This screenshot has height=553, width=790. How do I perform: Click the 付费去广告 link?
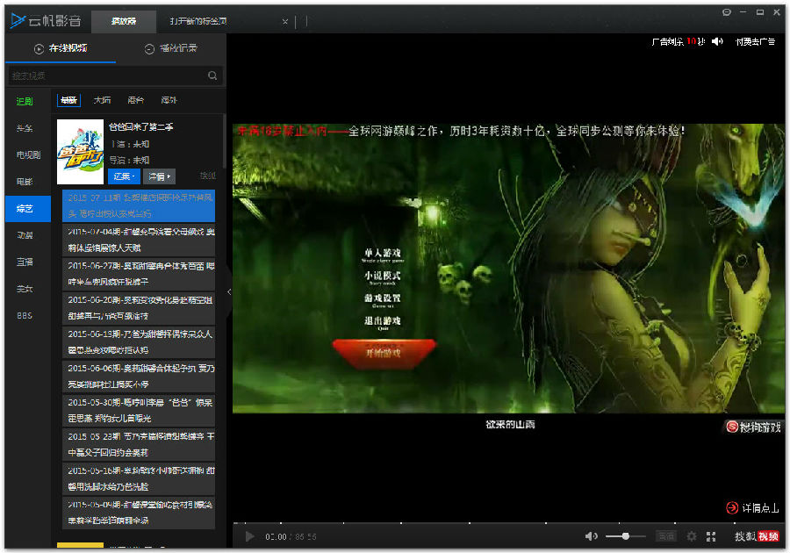pyautogui.click(x=755, y=42)
